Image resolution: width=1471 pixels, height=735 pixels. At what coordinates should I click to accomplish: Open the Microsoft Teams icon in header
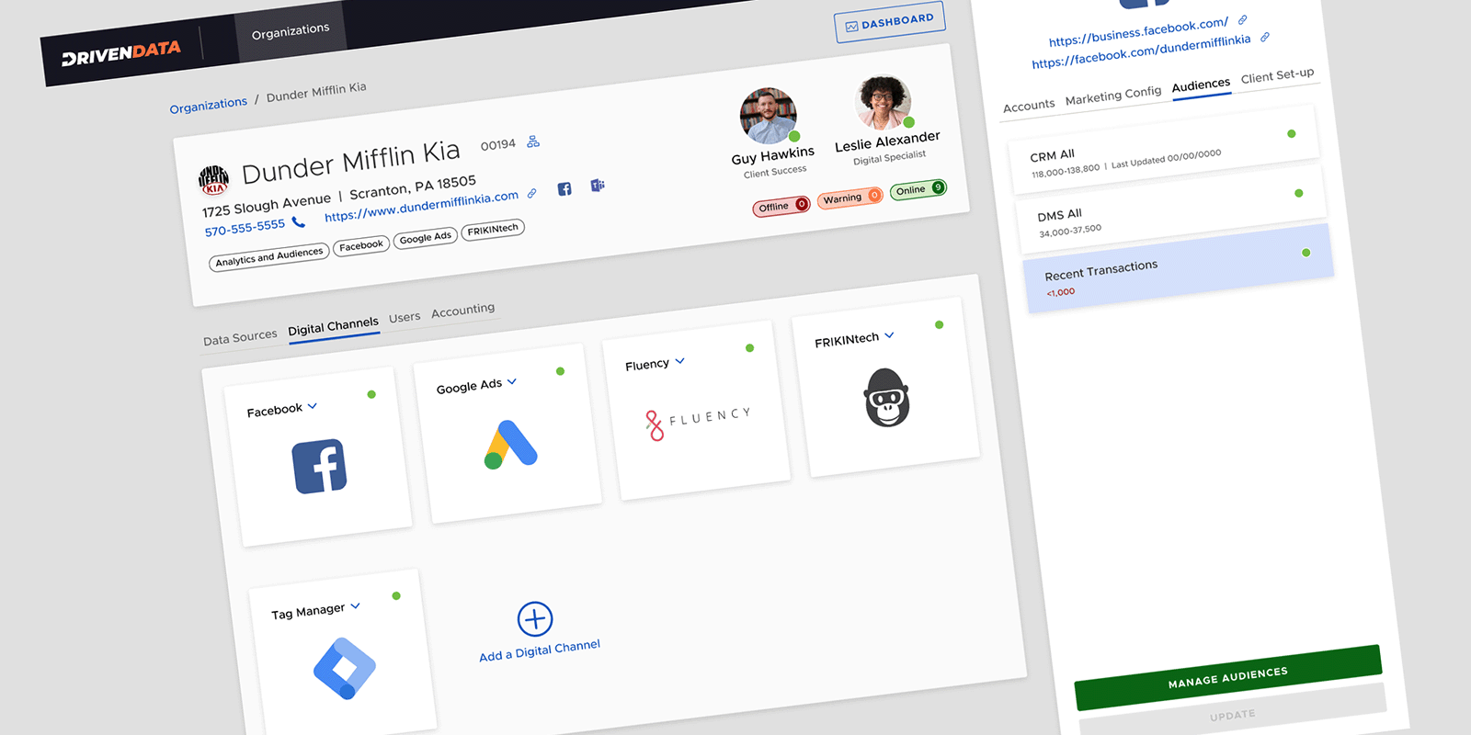tap(598, 185)
